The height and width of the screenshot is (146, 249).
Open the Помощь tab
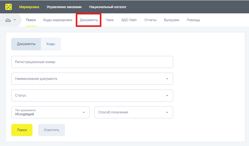(193, 20)
